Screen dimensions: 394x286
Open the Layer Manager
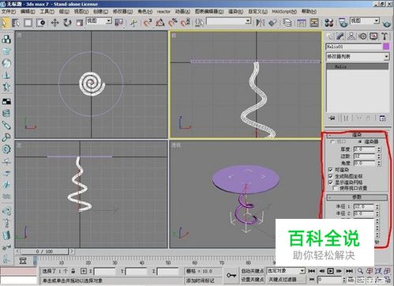[287, 23]
